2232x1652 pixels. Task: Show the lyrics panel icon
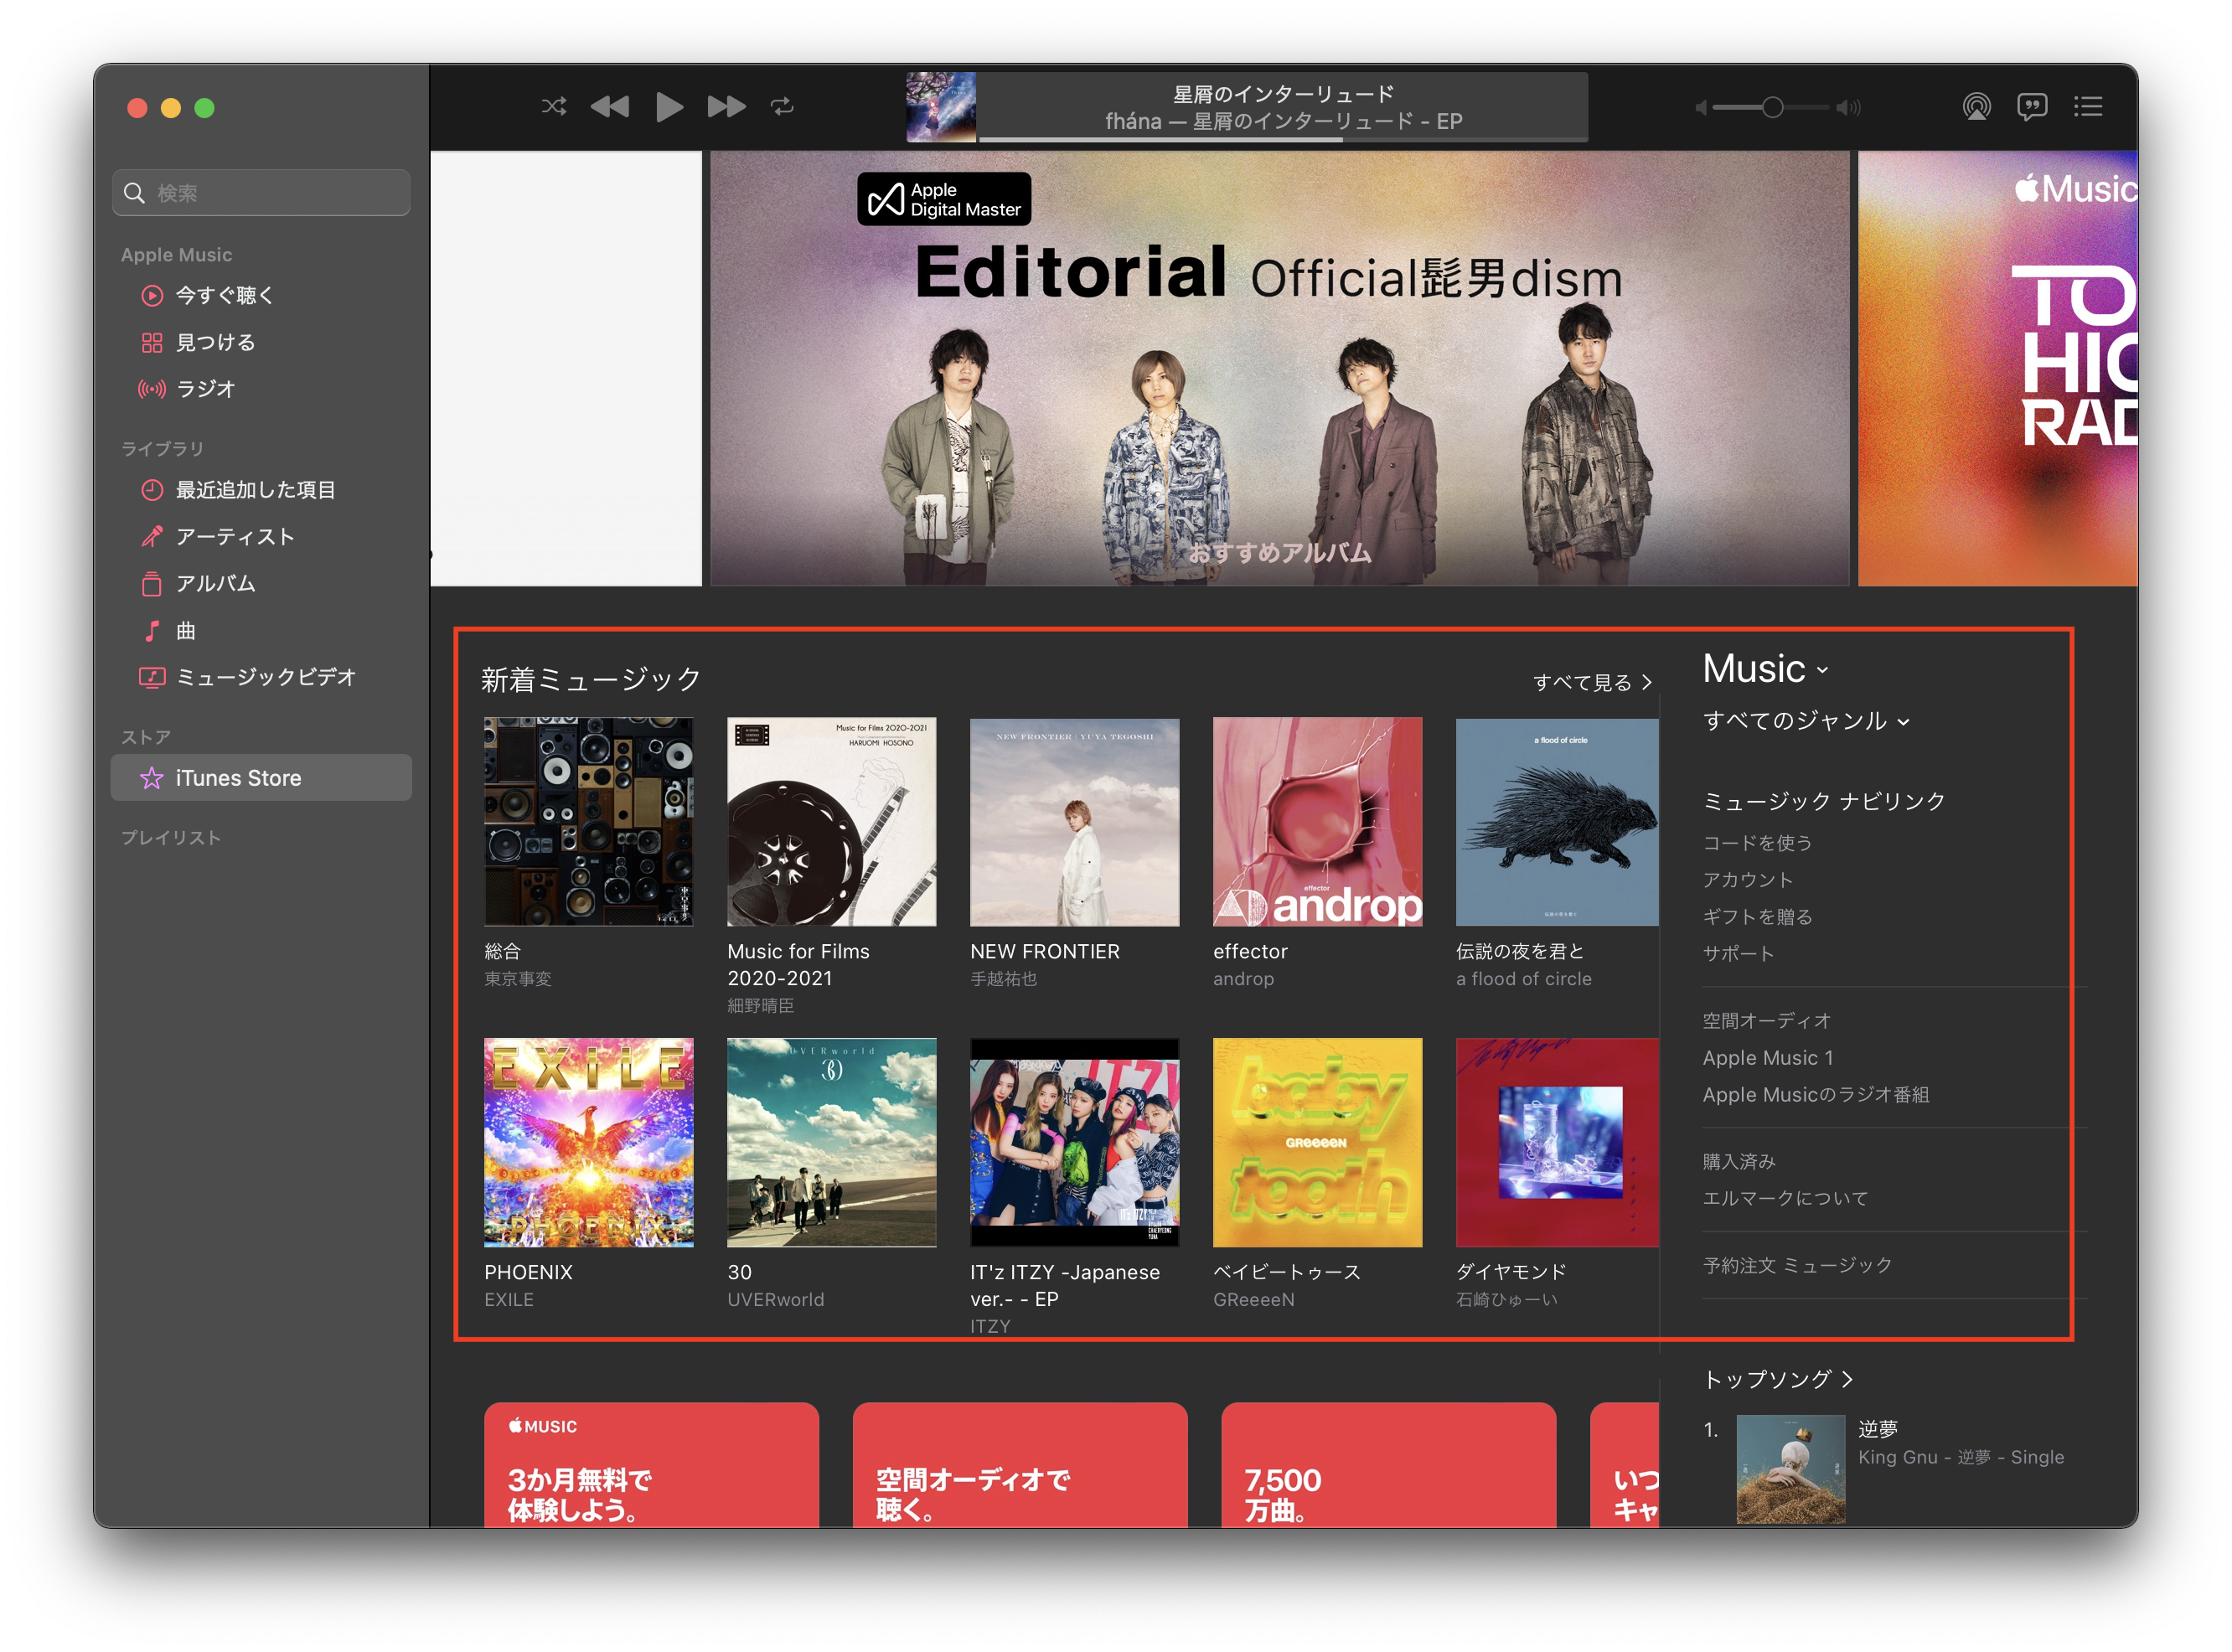pyautogui.click(x=2032, y=106)
